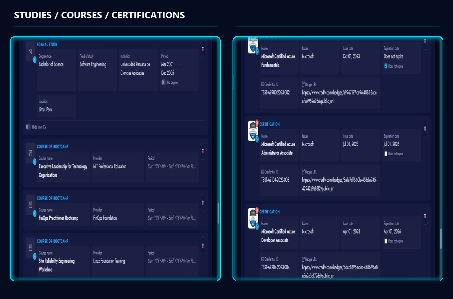Edit the Location field Lima, Peru

[56, 106]
